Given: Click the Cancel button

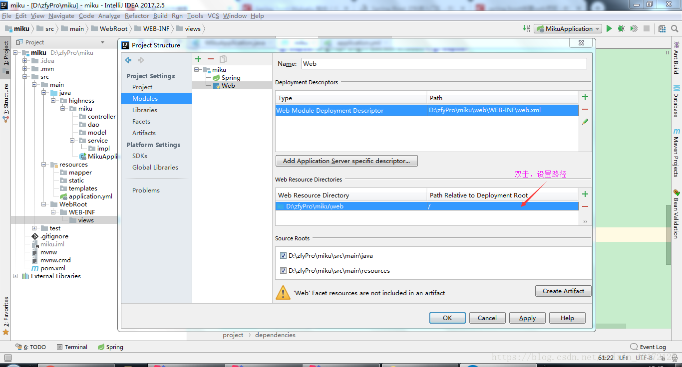Looking at the screenshot, I should [x=487, y=318].
